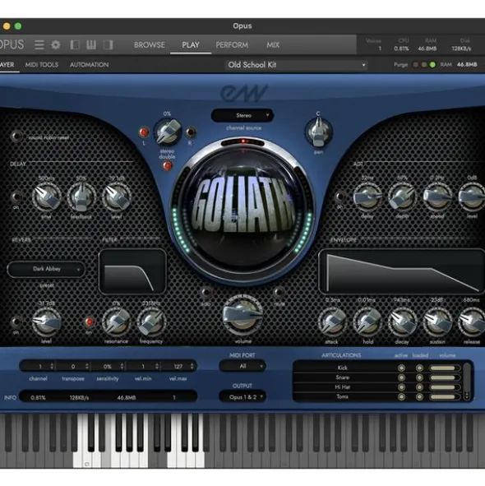
Task: Toggle the right sidebar panel icon
Action: (x=109, y=45)
